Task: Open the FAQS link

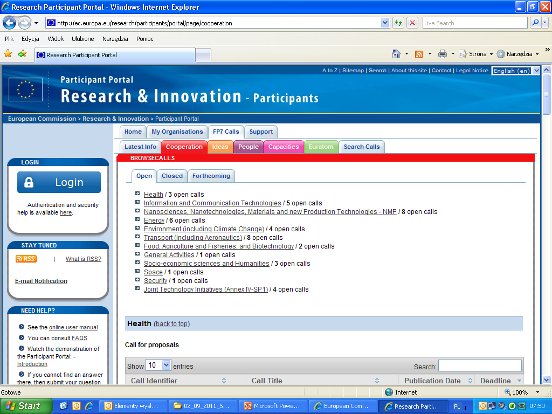Action: coord(79,338)
